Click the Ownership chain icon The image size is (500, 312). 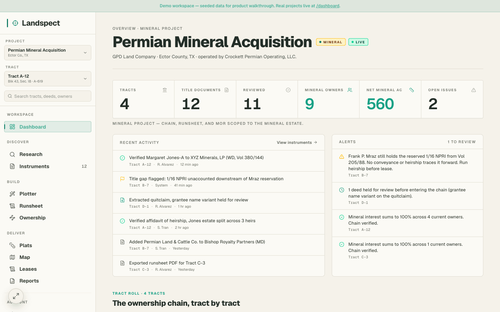point(12,218)
